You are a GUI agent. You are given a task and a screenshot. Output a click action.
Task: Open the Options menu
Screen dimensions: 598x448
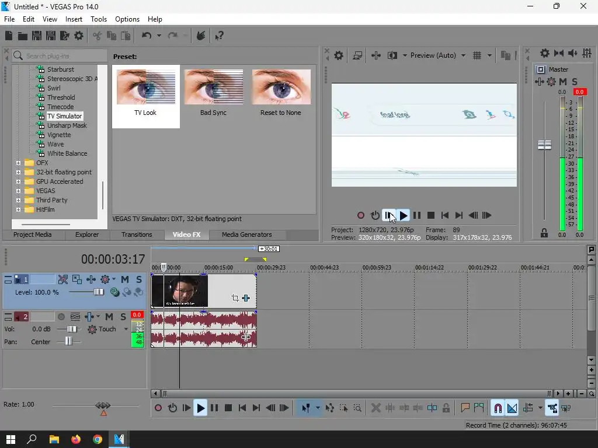(127, 19)
